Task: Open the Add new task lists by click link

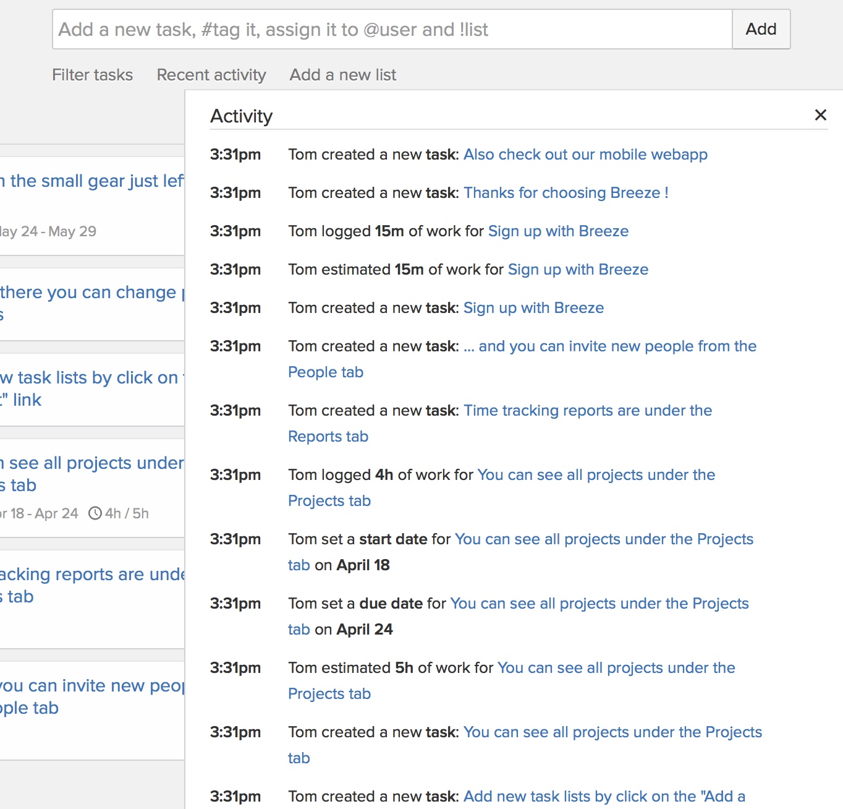Action: point(604,797)
